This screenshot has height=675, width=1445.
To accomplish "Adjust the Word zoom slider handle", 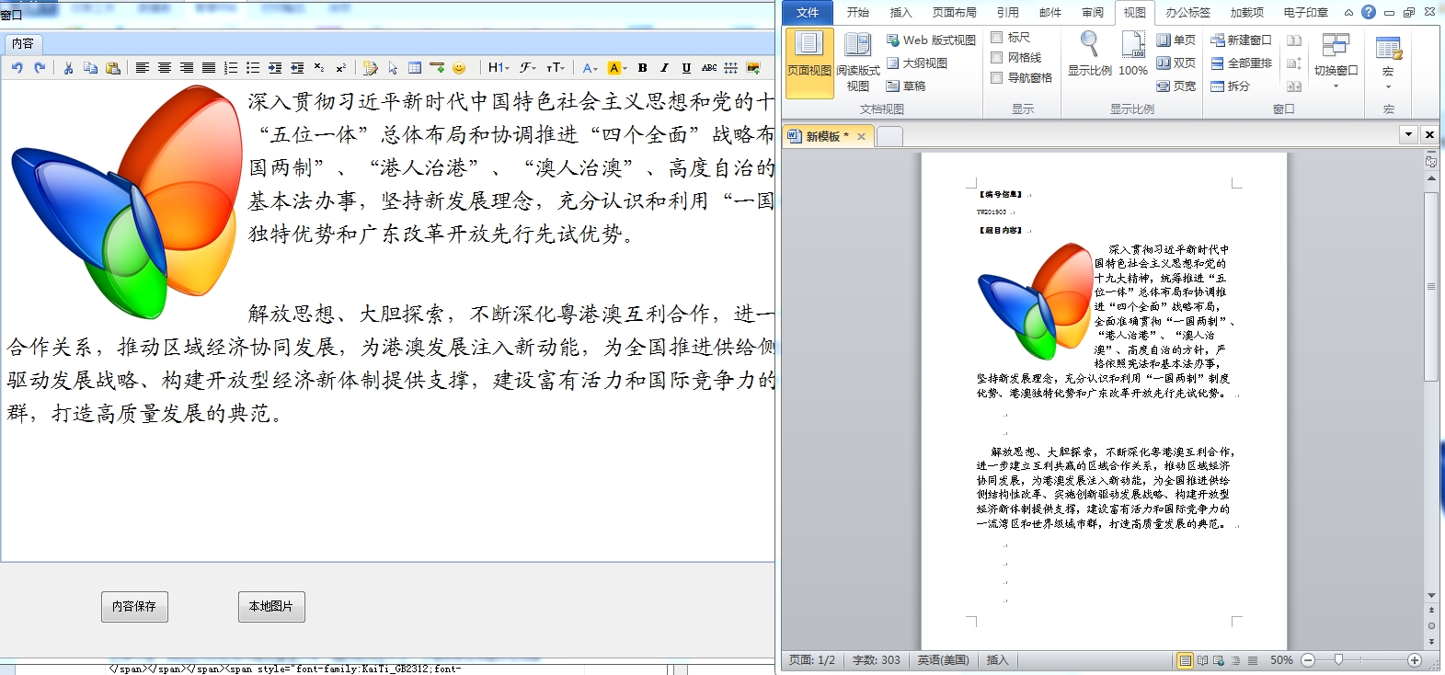I will 1339,660.
